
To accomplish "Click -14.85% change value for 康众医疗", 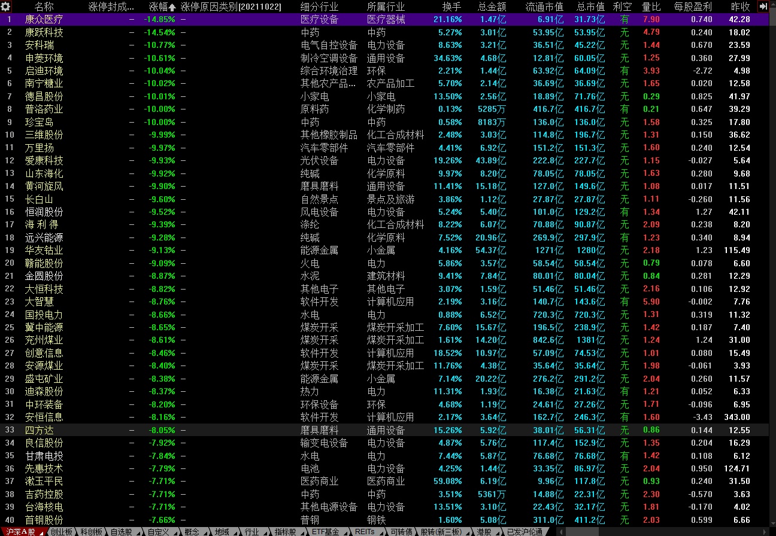I will click(159, 19).
